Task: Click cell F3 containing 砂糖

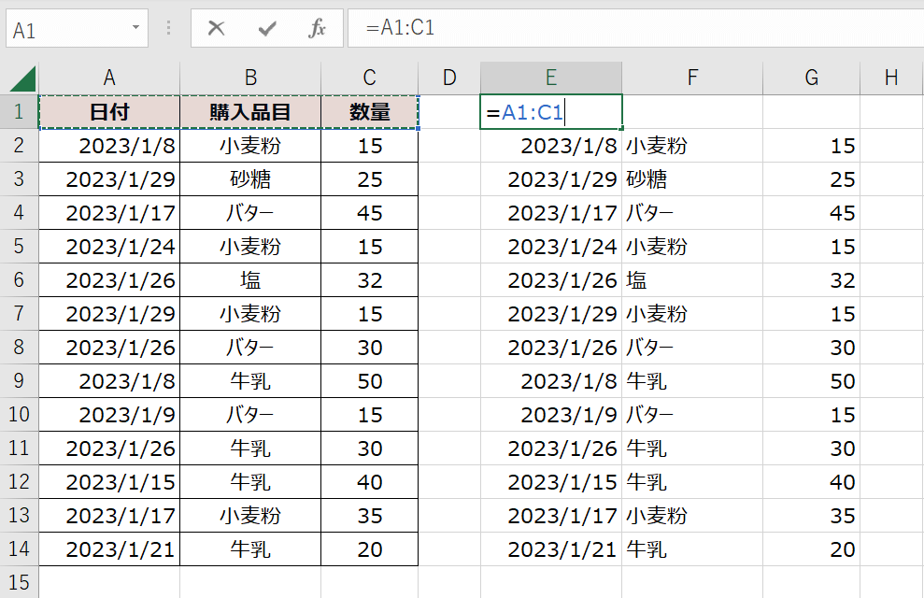Action: pos(691,179)
